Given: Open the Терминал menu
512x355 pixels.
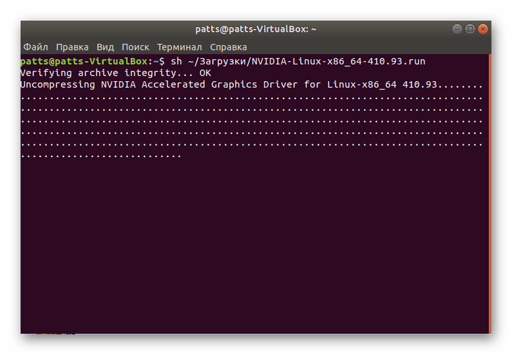Looking at the screenshot, I should [180, 47].
